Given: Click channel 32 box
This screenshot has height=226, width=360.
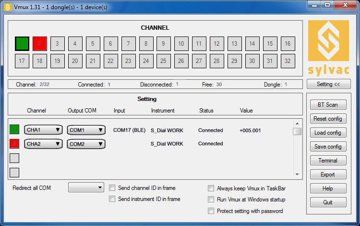Looking at the screenshot, I should click(288, 61).
